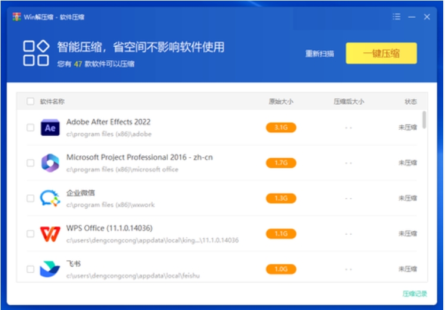Check the WPS Office row checkbox
This screenshot has width=445, height=310.
click(x=30, y=234)
